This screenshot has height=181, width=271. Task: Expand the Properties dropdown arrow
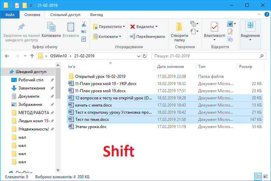pyautogui.click(x=214, y=40)
